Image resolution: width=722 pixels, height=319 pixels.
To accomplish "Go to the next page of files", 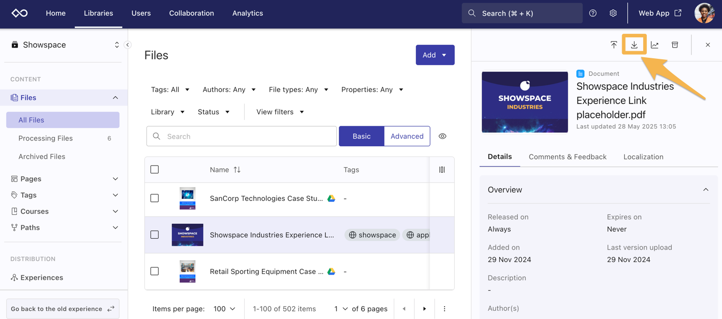I will click(x=424, y=309).
